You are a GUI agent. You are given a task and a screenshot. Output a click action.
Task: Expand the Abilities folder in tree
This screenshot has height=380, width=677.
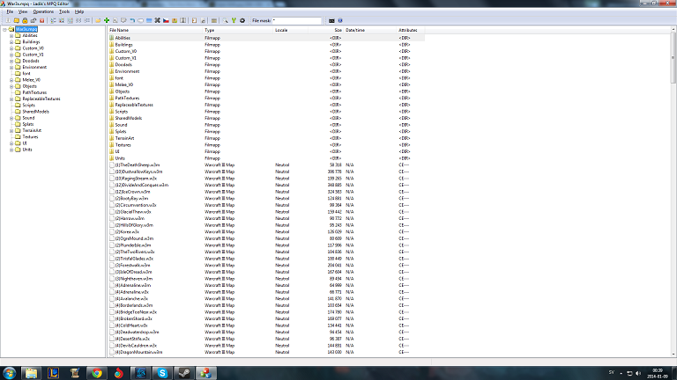[x=11, y=36]
